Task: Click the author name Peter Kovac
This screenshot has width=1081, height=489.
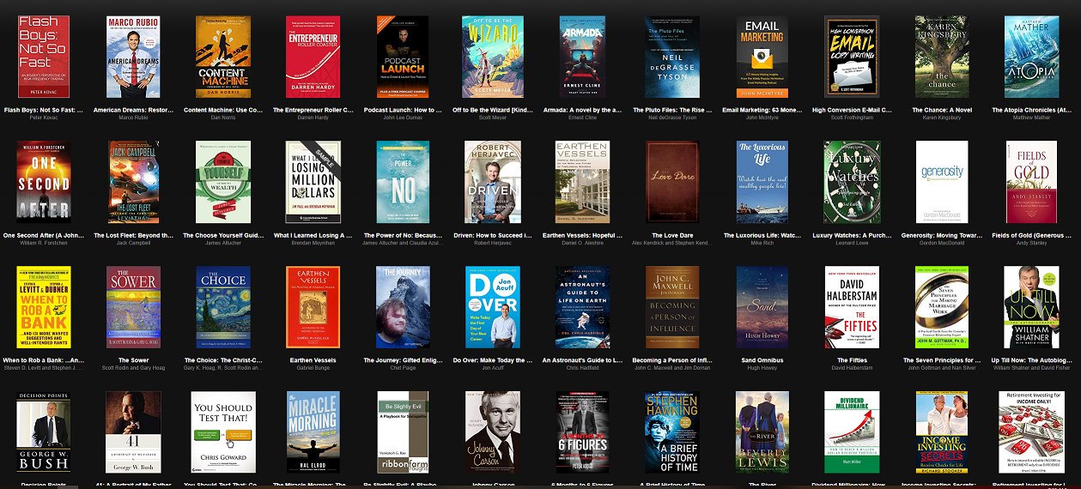Action: coord(44,118)
